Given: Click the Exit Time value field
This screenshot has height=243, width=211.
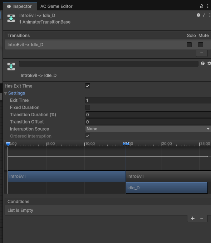Looking at the screenshot, I should (x=148, y=101).
